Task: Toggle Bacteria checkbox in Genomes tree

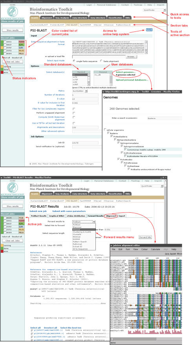Action: pos(108,133)
